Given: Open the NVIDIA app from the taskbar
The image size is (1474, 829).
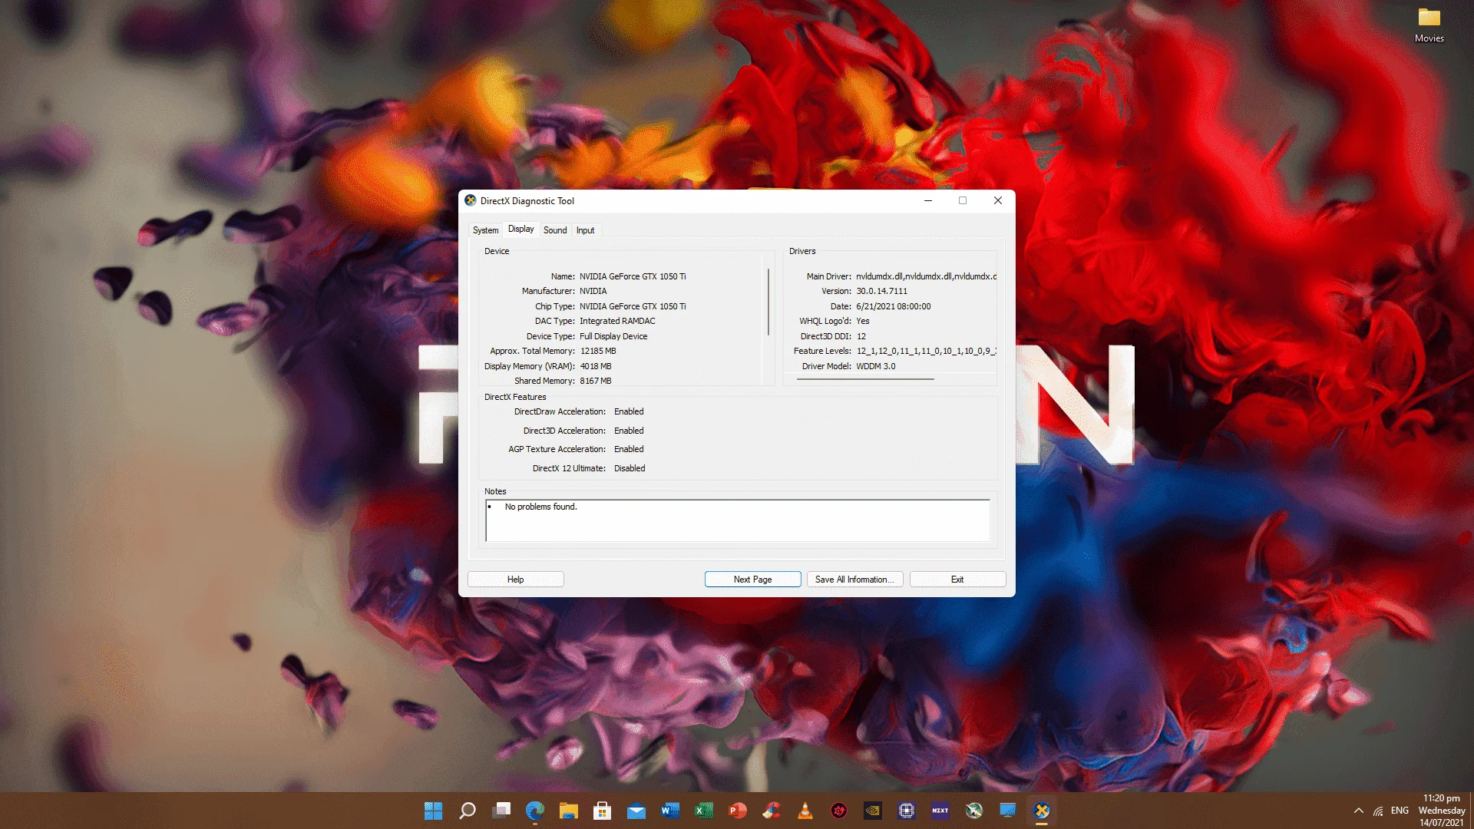Looking at the screenshot, I should pos(873,811).
